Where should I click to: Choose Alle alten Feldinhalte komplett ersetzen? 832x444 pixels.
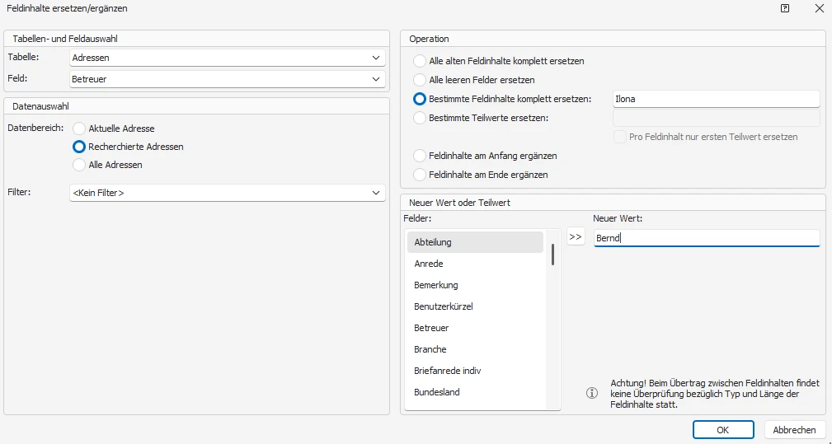click(420, 61)
